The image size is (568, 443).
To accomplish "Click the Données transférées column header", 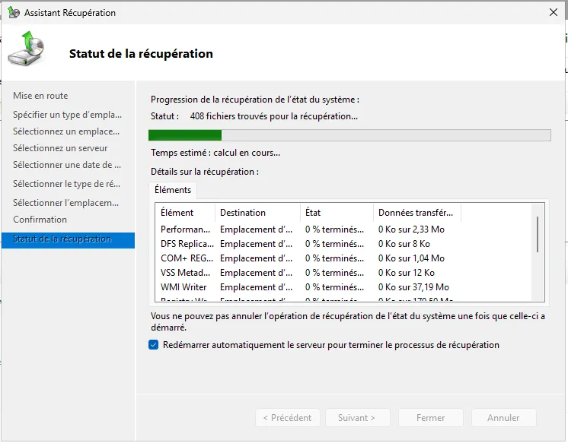I will [x=416, y=213].
